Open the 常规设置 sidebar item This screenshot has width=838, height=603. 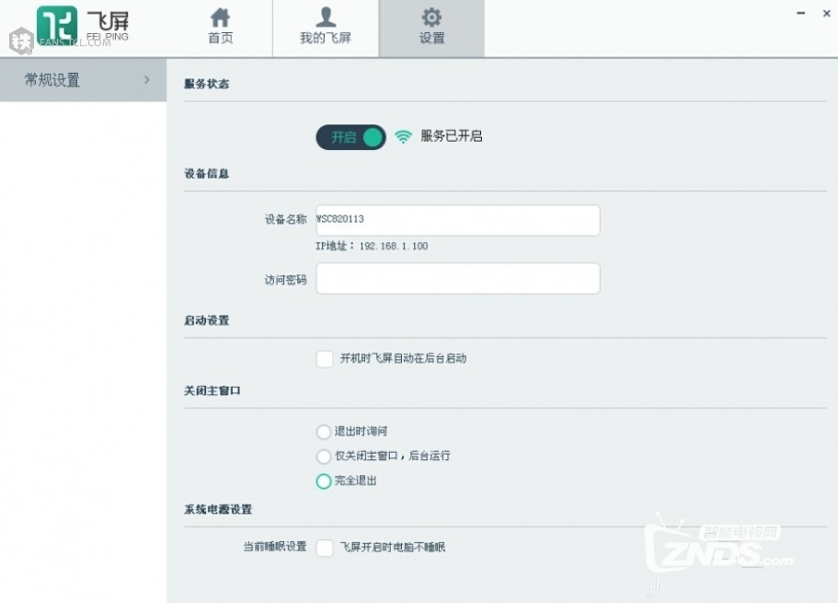pos(83,80)
